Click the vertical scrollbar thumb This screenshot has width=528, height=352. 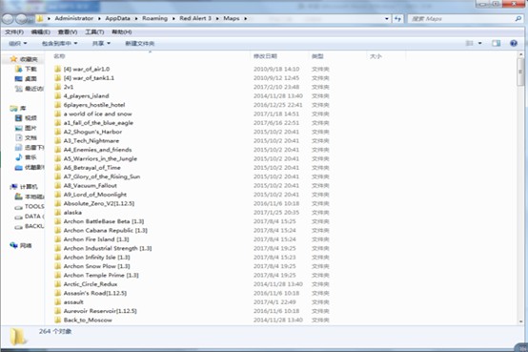(520, 72)
